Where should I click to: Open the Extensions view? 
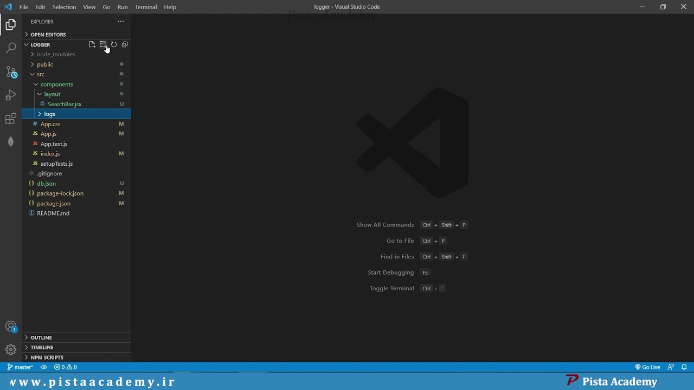[x=11, y=119]
